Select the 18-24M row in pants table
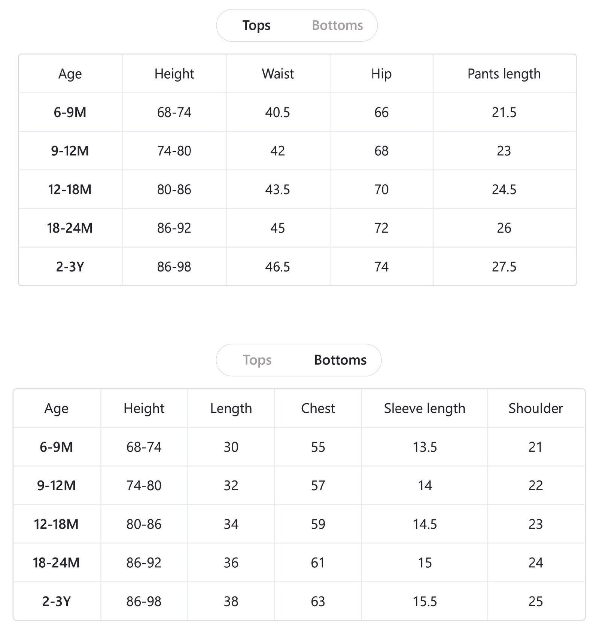This screenshot has width=599, height=628. point(297,228)
